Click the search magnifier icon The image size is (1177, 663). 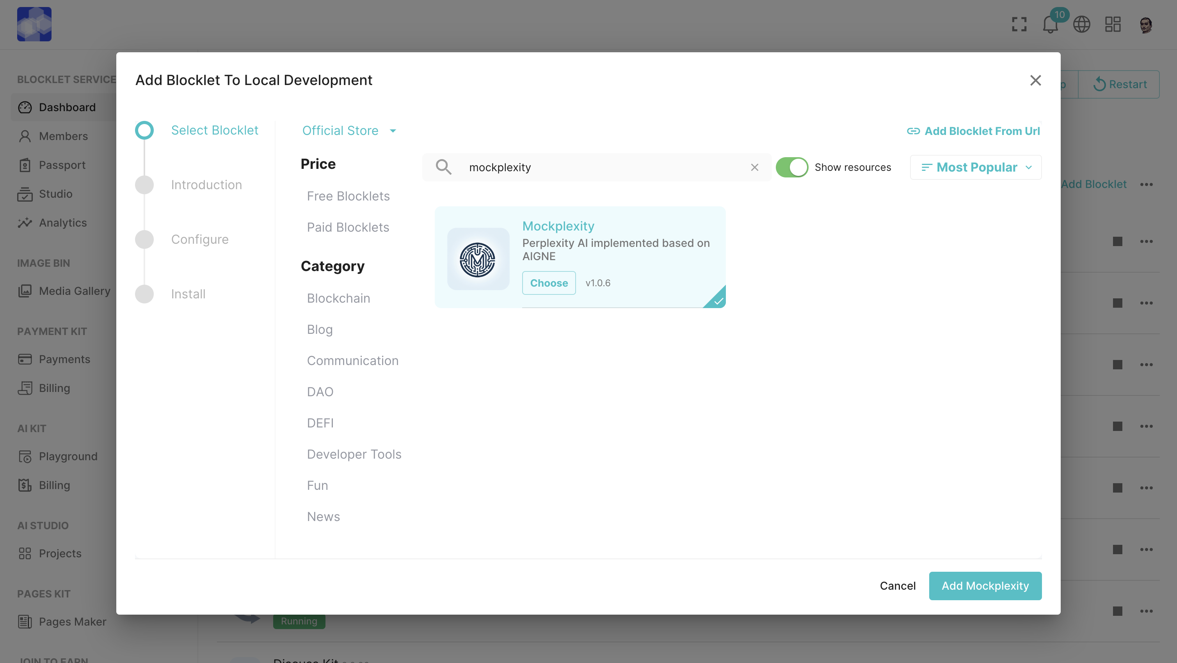(x=443, y=167)
